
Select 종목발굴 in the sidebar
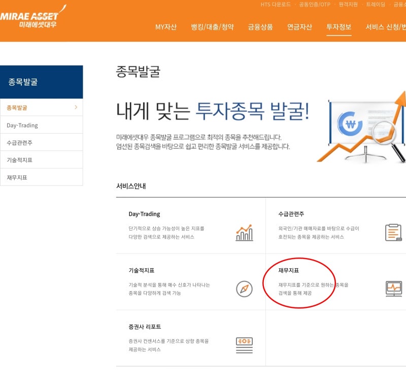[x=42, y=107]
